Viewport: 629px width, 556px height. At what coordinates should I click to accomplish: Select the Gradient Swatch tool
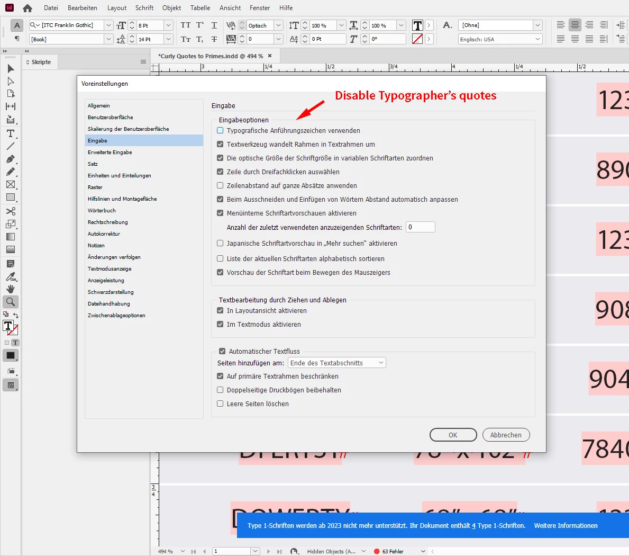pyautogui.click(x=11, y=237)
